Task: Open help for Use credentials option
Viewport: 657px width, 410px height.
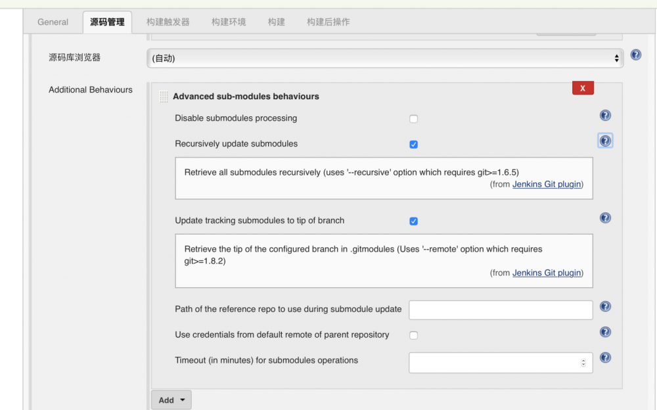Action: [x=605, y=332]
